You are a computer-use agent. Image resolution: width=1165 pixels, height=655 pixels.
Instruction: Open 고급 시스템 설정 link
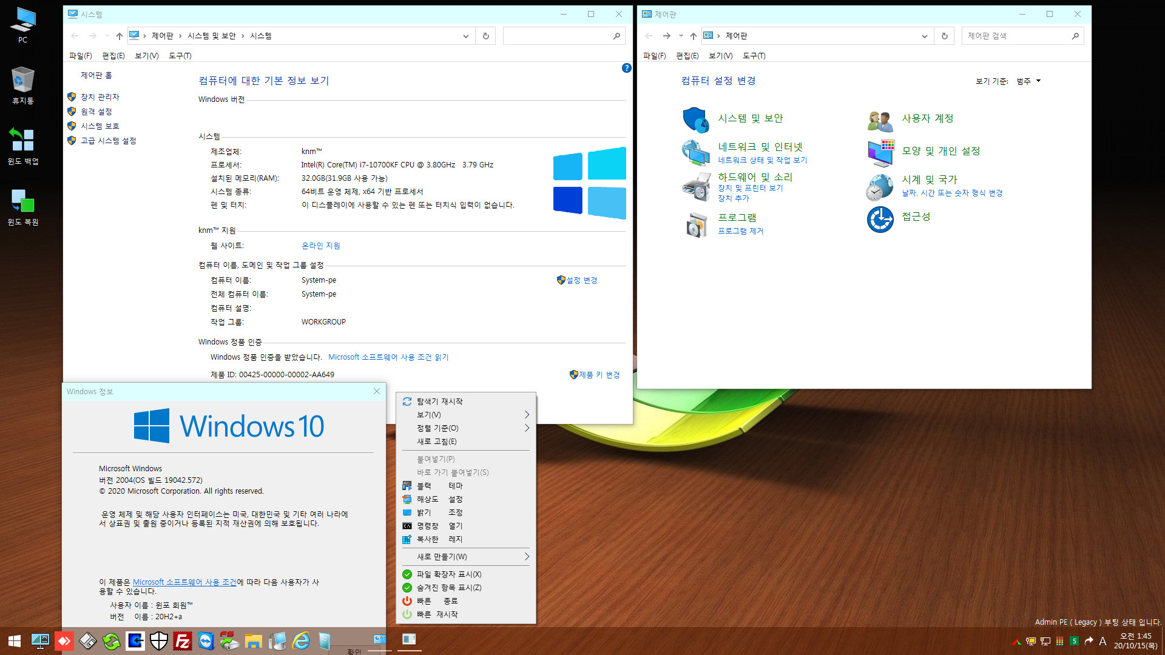[x=109, y=141]
